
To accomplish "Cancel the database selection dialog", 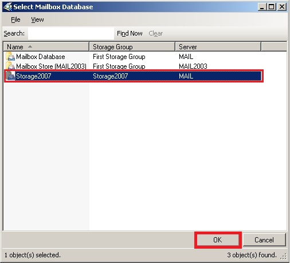I will (x=264, y=240).
